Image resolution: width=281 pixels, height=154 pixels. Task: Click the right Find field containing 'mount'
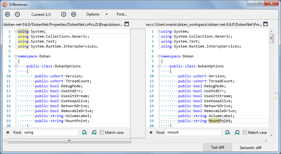click(x=194, y=133)
